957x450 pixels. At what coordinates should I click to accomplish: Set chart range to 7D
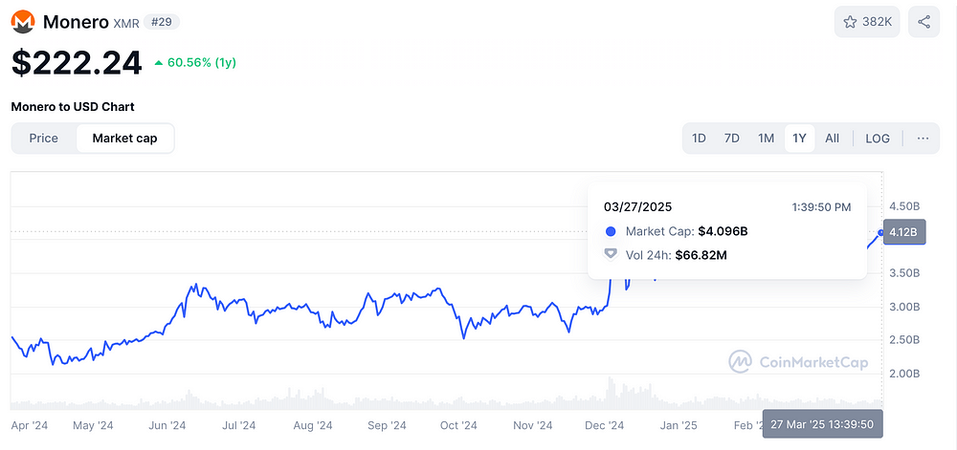732,139
